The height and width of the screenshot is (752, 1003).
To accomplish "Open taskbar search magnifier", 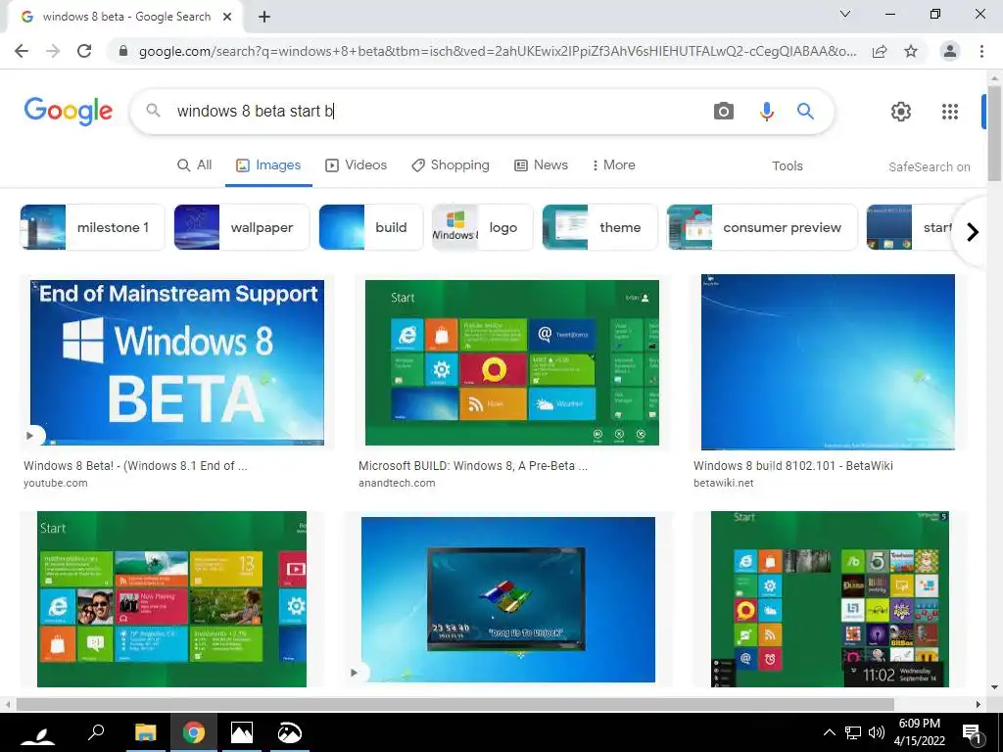I will [96, 732].
